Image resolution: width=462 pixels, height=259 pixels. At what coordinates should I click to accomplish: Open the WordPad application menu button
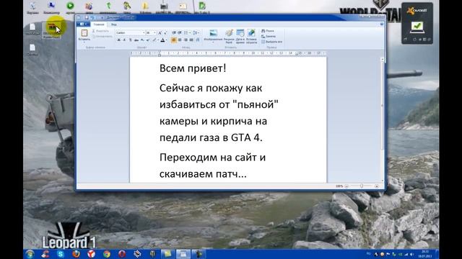point(84,24)
